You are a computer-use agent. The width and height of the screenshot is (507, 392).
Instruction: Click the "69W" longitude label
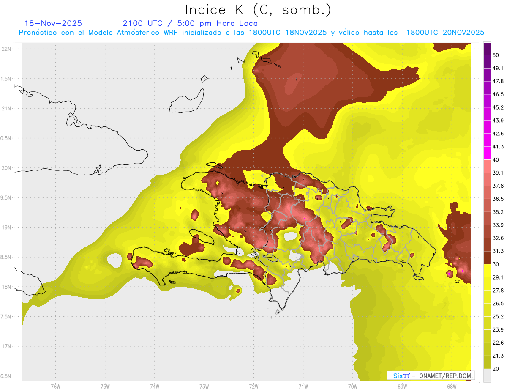(402, 387)
